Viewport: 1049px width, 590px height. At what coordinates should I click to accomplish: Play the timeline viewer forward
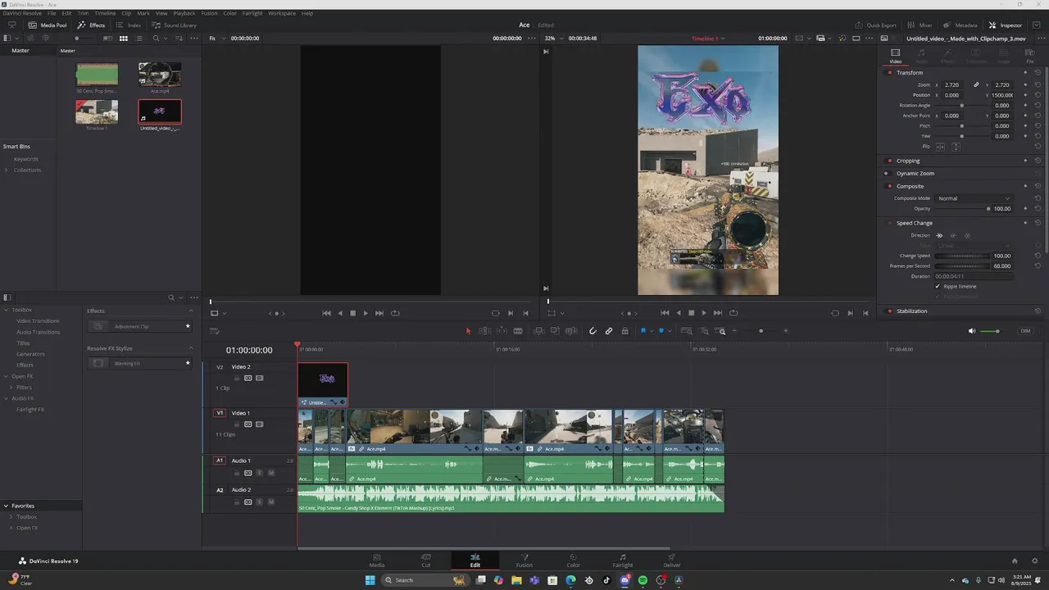point(703,313)
